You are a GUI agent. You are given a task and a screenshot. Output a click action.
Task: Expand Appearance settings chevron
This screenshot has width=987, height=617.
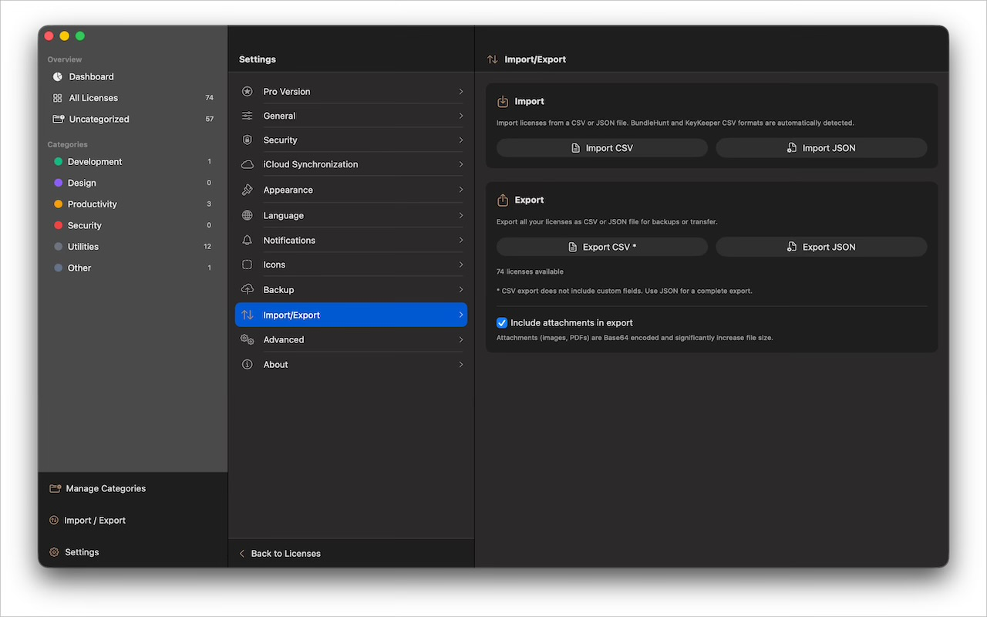pyautogui.click(x=461, y=190)
